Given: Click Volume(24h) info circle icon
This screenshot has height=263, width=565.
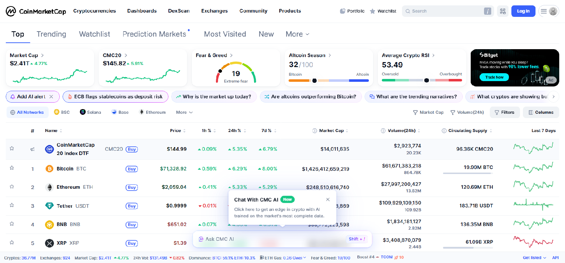Looking at the screenshot, I should pos(383,131).
